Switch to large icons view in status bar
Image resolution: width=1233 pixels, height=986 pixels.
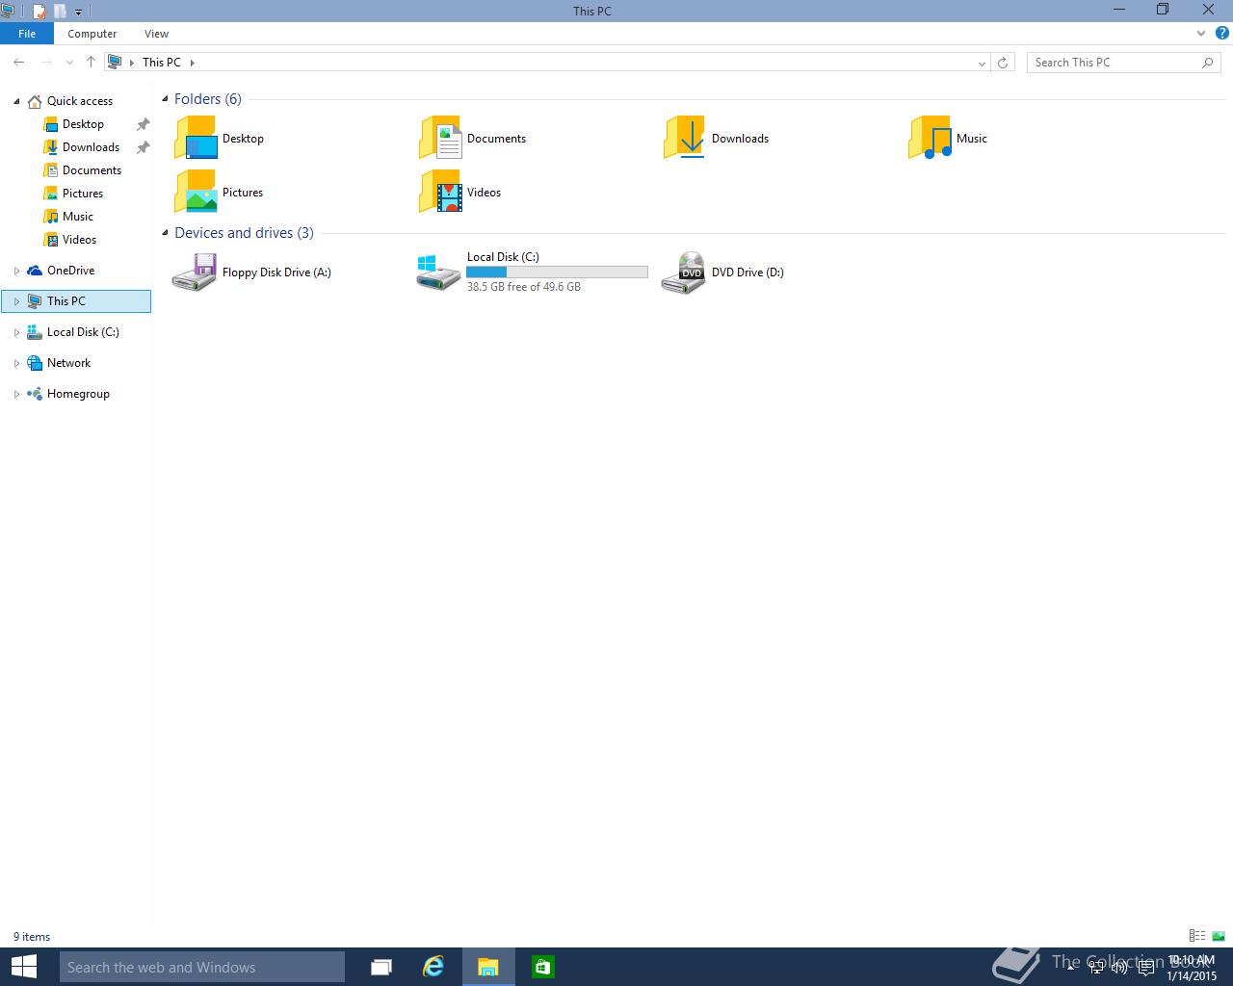pos(1219,936)
